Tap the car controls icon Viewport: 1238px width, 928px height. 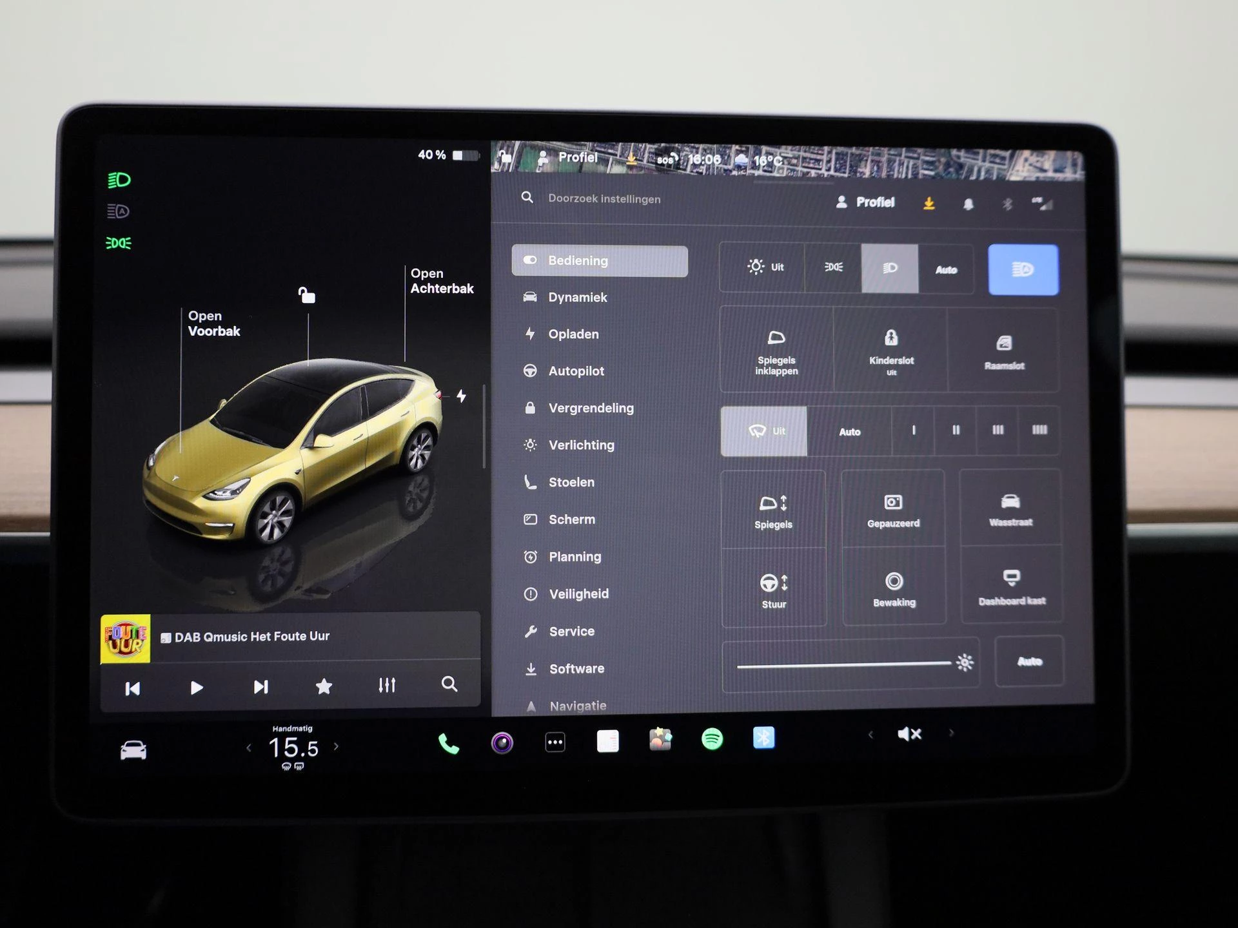pyautogui.click(x=133, y=750)
